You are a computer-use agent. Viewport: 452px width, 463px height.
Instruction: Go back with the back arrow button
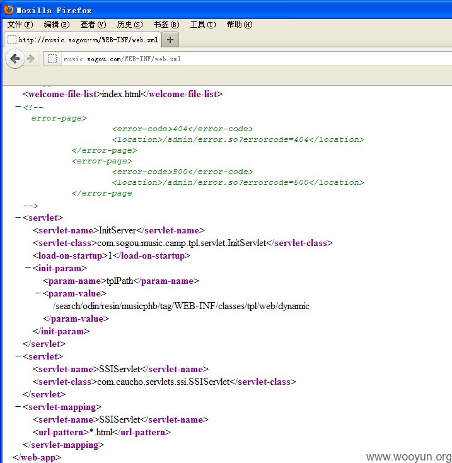tap(14, 59)
